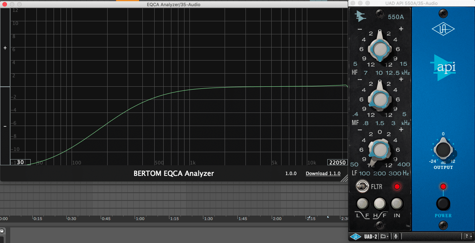Close the EQCA Analyzer window

point(5,4)
